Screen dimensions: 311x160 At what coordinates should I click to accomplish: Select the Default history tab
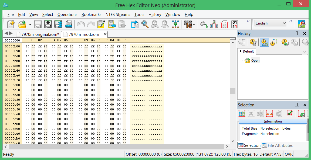click(x=247, y=51)
